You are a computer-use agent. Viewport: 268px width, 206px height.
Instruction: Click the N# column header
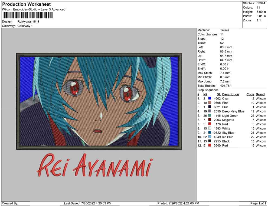[x=205, y=94]
